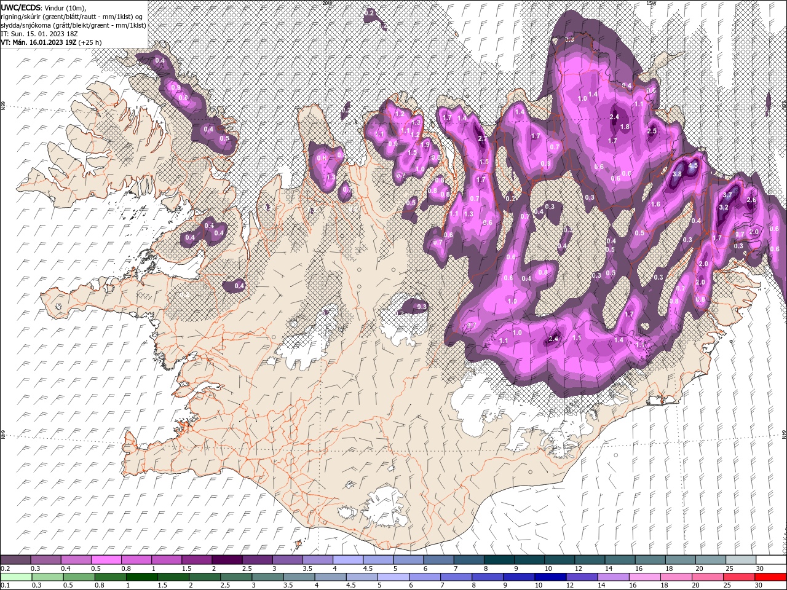Click the '15W' longitude label

coord(651,3)
